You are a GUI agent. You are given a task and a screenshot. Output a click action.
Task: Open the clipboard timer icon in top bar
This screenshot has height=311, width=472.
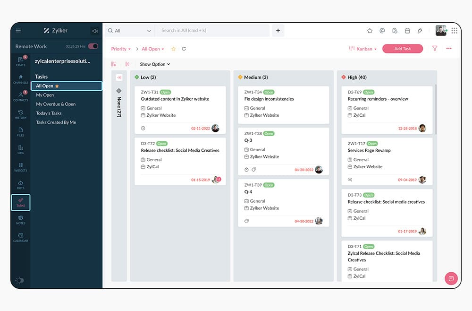395,30
